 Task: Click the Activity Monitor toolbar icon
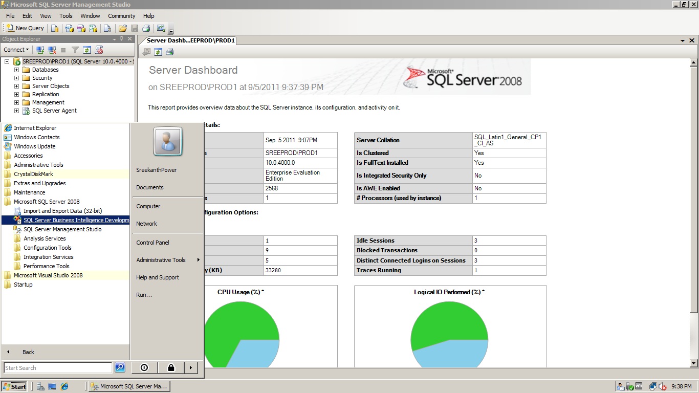[161, 28]
